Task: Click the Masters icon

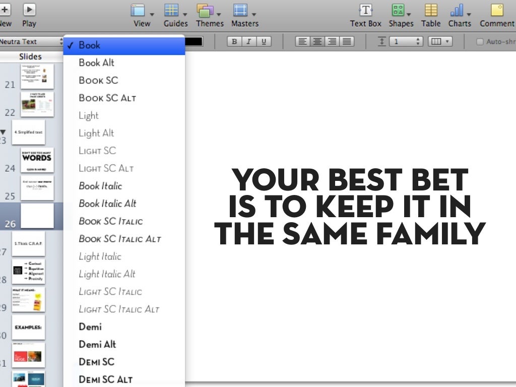Action: [241, 11]
